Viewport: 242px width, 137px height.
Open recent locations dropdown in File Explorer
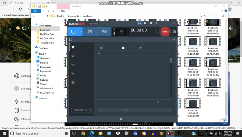pos(44,16)
